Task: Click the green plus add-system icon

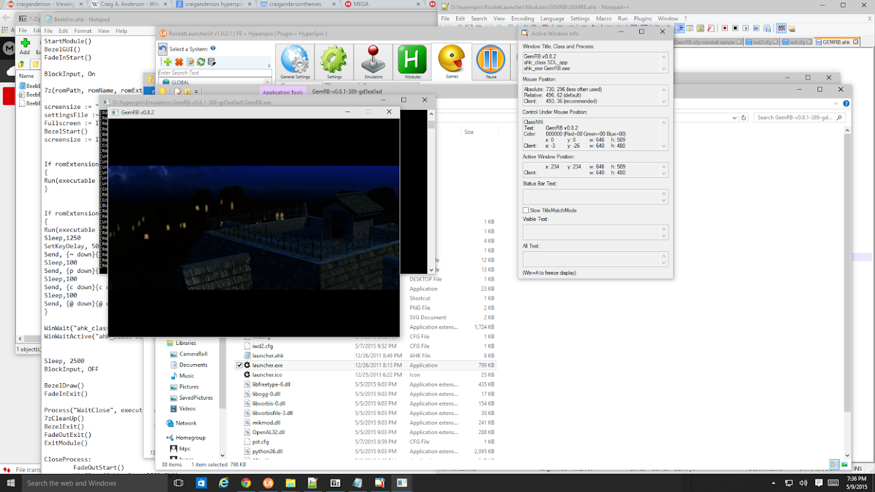Action: pos(167,62)
